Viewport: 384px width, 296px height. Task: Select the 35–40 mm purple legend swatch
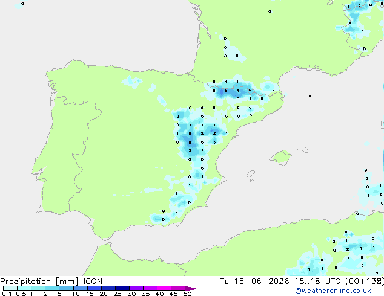pyautogui.click(x=150, y=288)
